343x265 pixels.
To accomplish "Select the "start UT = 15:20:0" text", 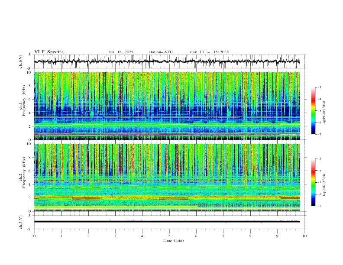I will (x=209, y=52).
